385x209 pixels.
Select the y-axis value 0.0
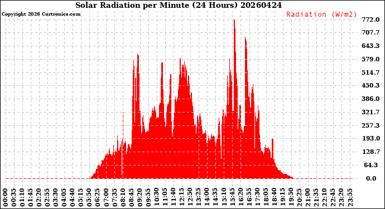click(x=371, y=178)
